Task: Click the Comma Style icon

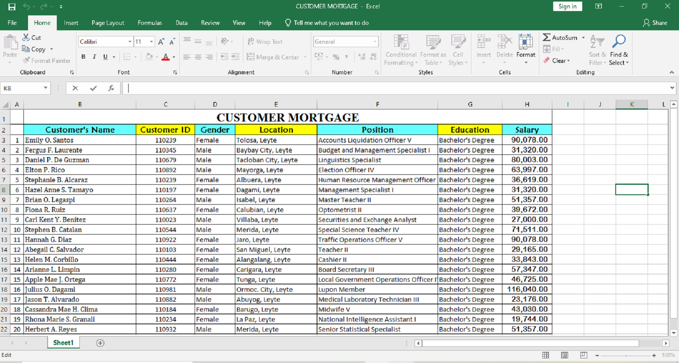Action: (x=347, y=57)
